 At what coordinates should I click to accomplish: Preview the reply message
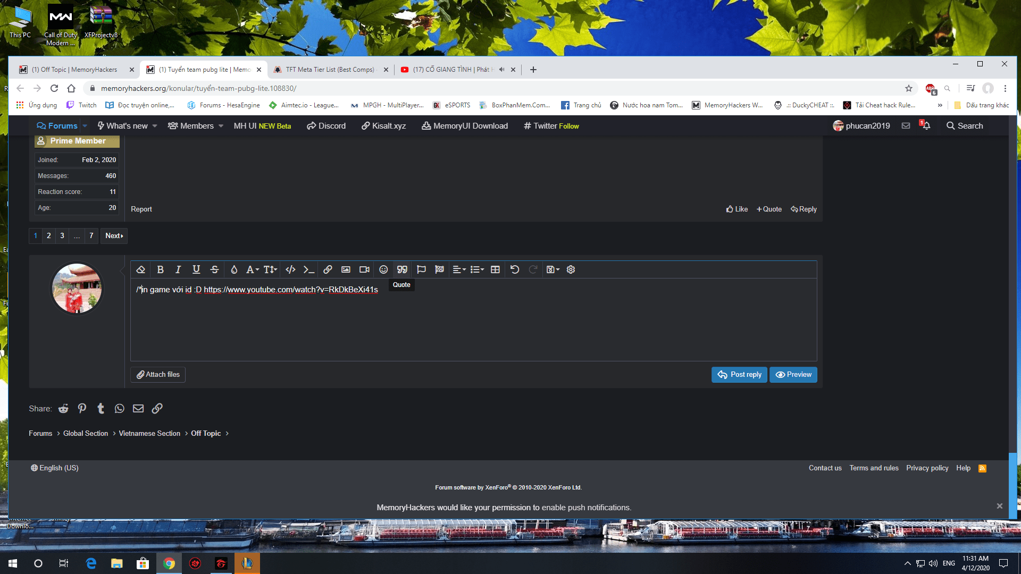coord(793,375)
